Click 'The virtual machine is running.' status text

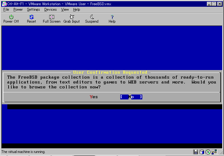click(23, 152)
